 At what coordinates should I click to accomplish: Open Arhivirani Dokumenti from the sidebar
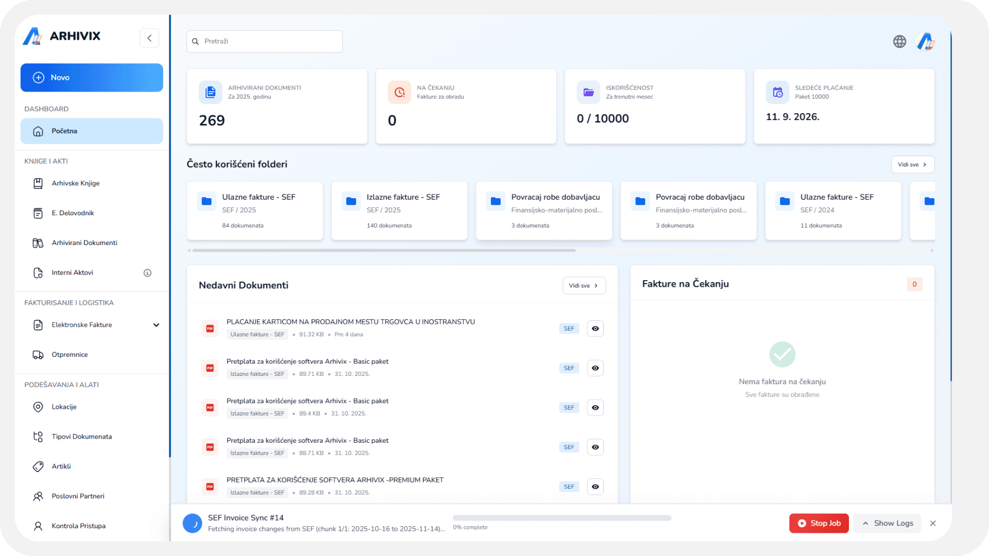(x=84, y=242)
